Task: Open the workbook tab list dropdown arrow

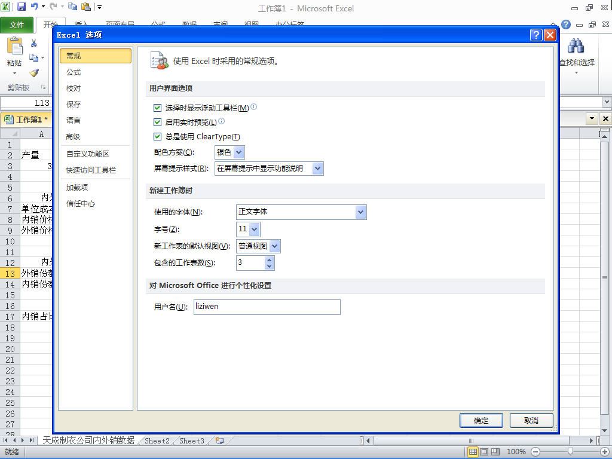Action: 592,118
